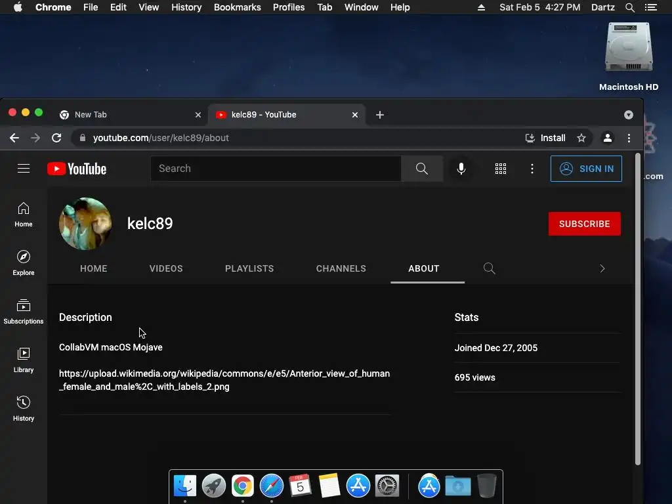
Task: Search within the kelc89 channel
Action: [489, 268]
